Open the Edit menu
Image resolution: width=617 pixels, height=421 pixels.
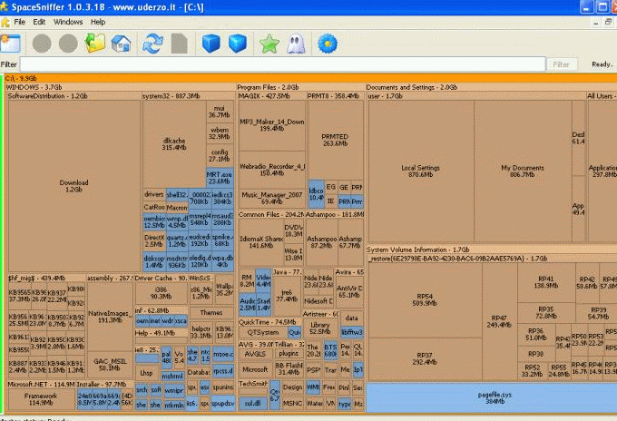coord(39,21)
